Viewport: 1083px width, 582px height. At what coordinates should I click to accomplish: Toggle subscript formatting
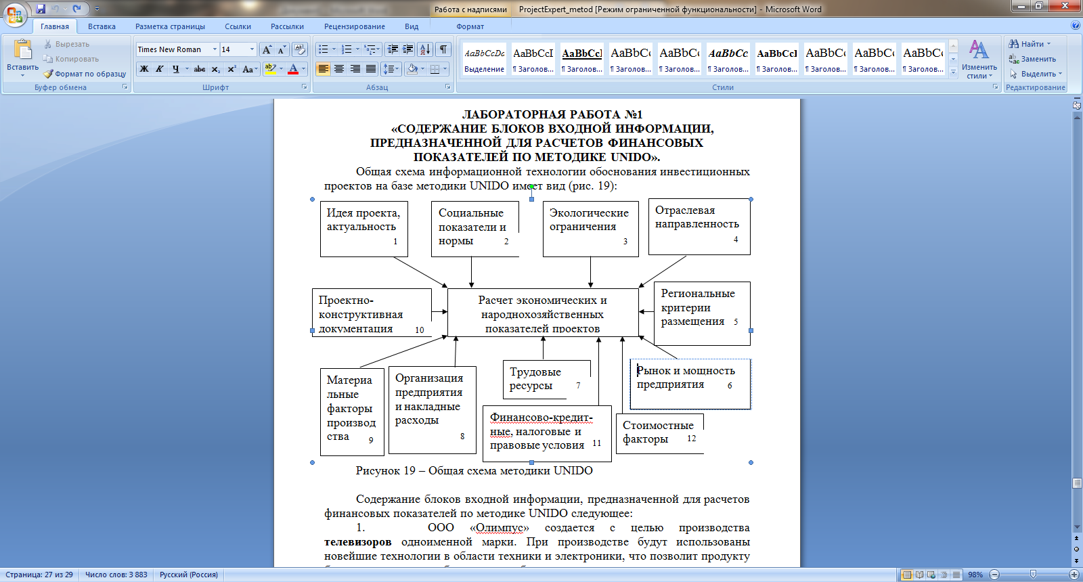click(215, 69)
